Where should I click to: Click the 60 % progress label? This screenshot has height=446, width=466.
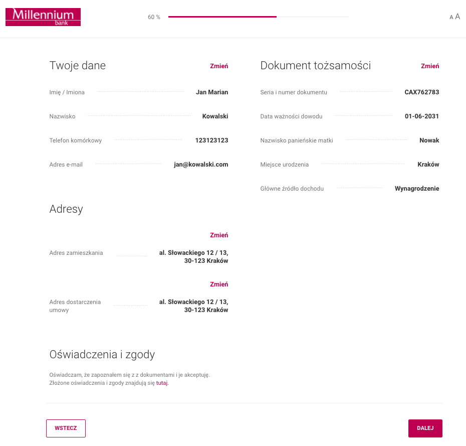point(154,17)
